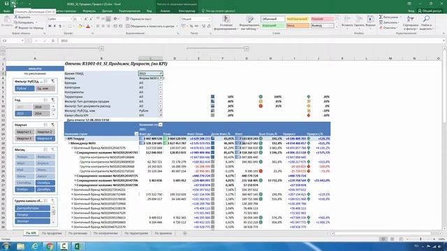Insert cells with Вставить in Ячейки group
447x251 pixels.
[x=347, y=22]
